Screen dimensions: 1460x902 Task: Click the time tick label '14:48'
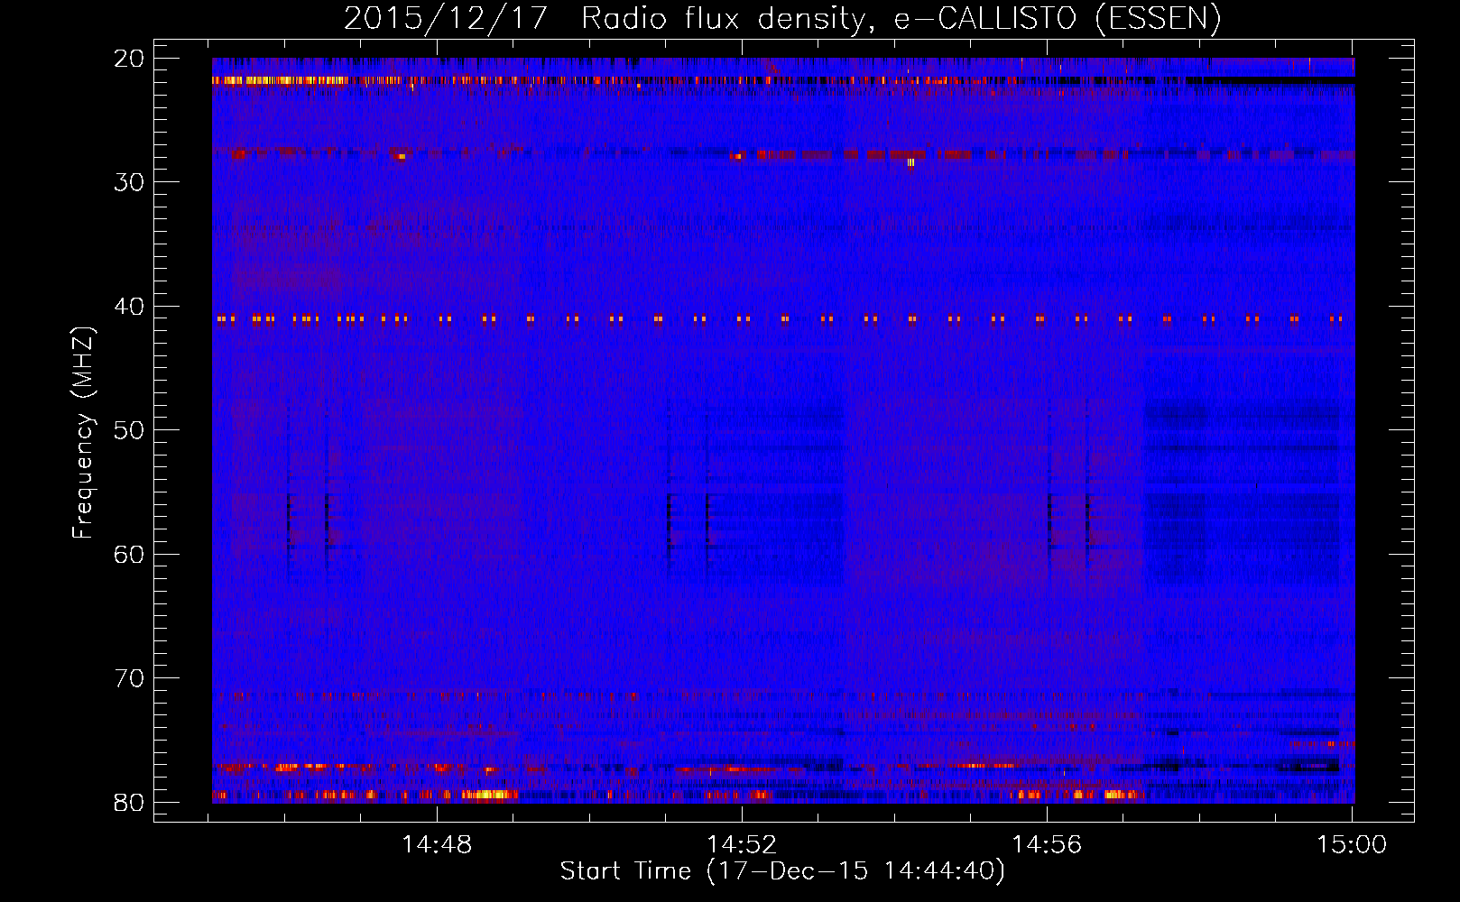(x=437, y=845)
